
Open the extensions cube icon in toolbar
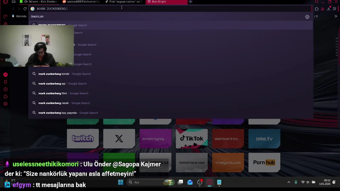pyautogui.click(x=317, y=9)
